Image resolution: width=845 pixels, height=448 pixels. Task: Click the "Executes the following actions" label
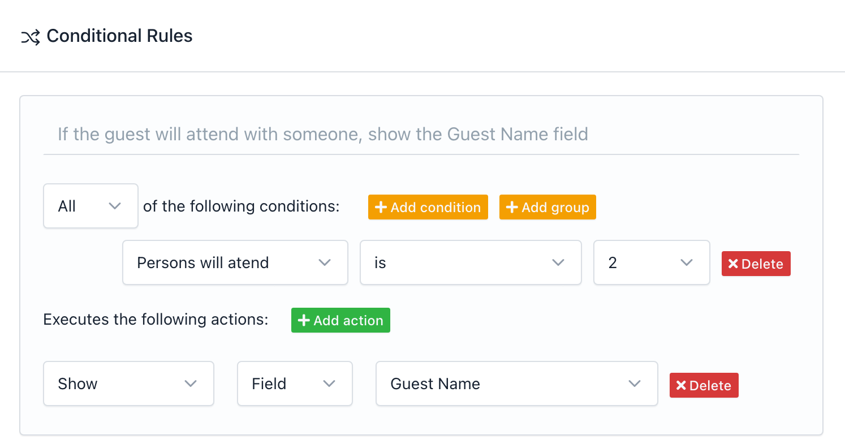click(x=156, y=320)
